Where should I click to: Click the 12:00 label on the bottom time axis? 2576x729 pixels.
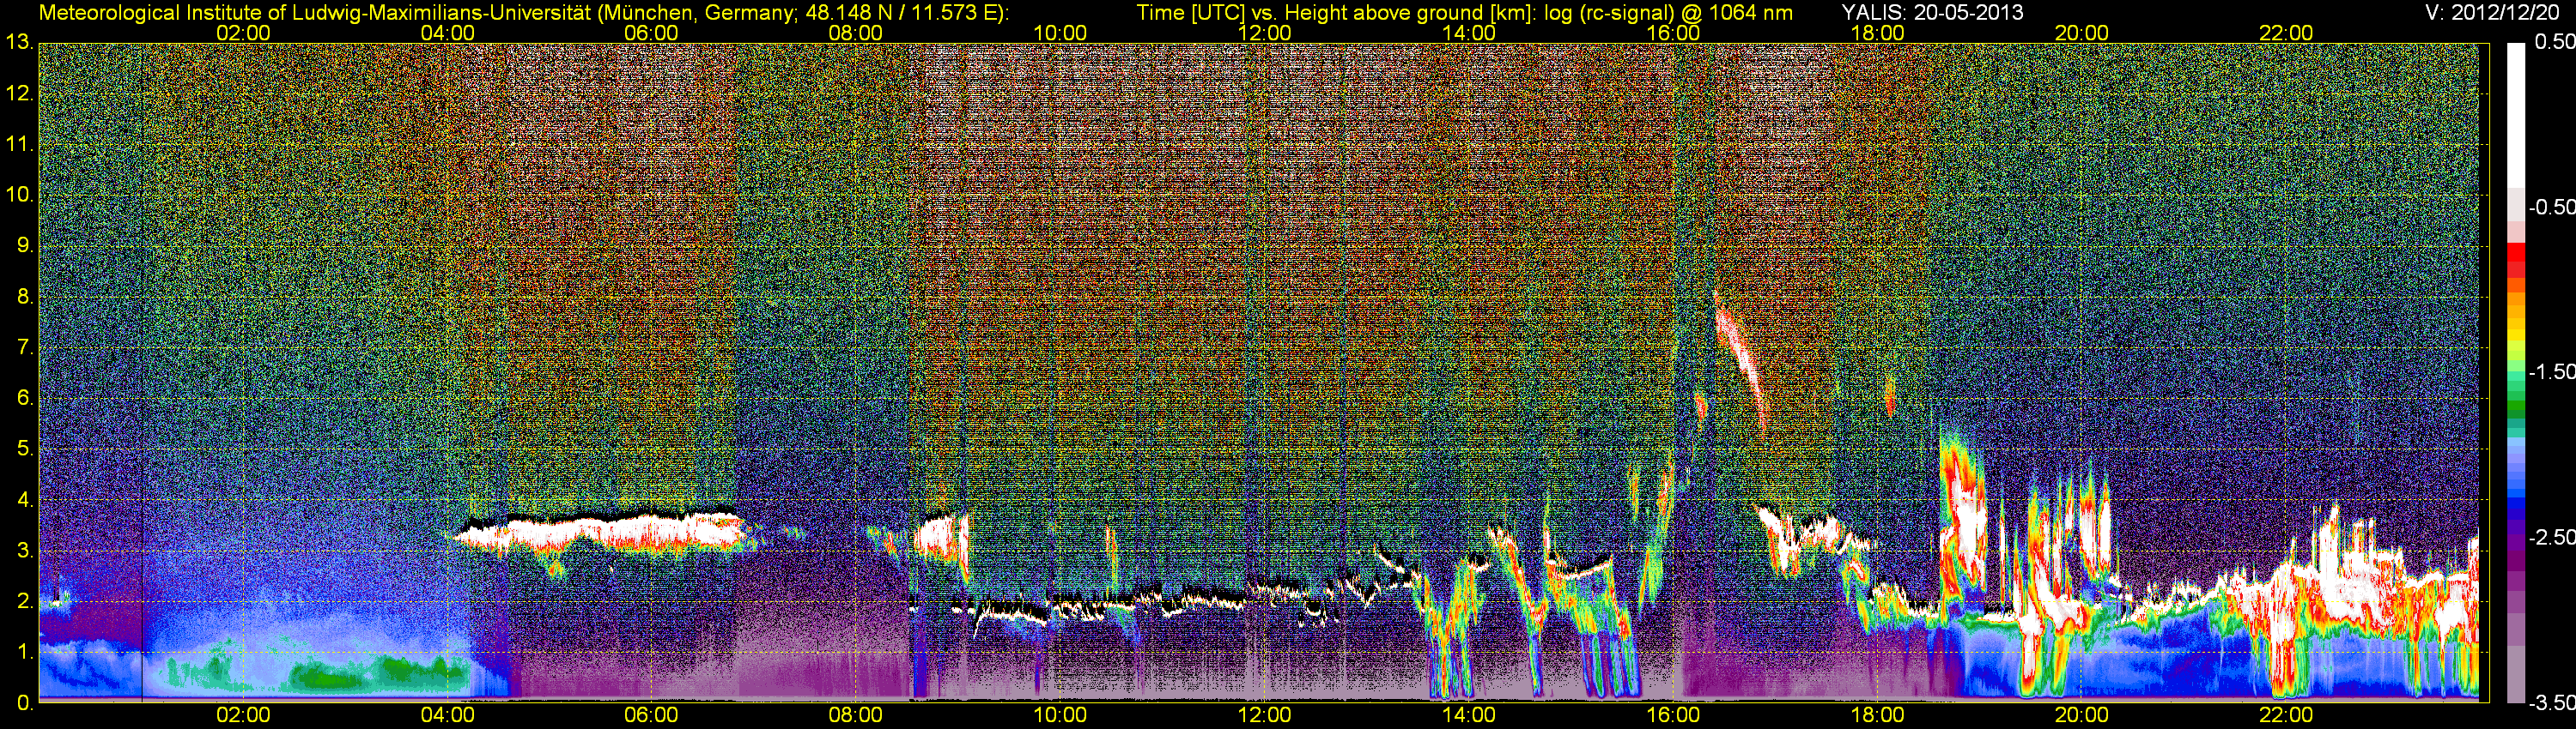tap(1264, 716)
